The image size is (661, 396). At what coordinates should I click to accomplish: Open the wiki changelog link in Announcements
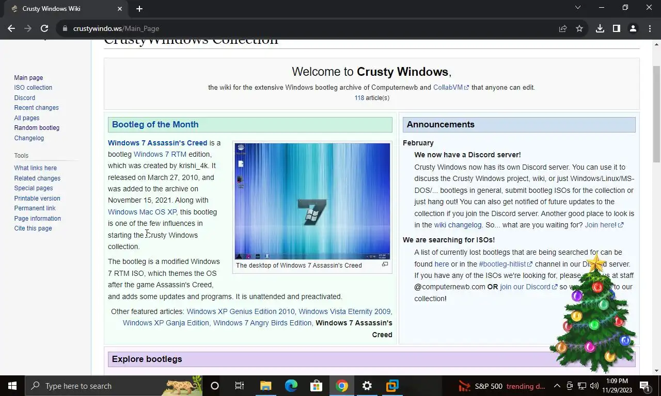coord(458,225)
